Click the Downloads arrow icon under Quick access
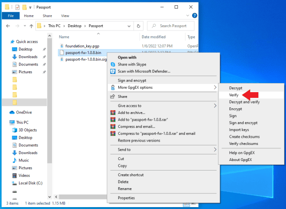Viewport: 286px width, 209px height. coord(15,57)
